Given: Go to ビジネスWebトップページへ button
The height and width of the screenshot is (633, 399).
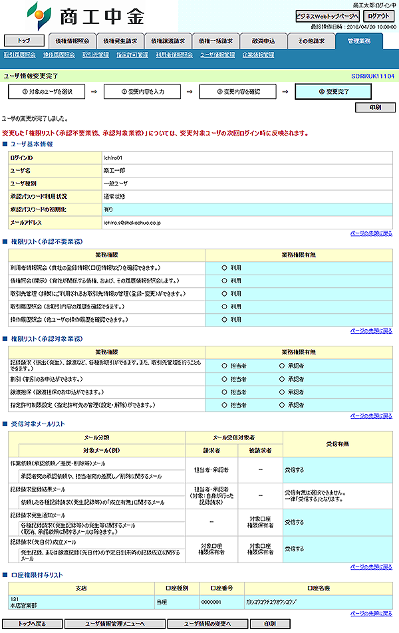Looking at the screenshot, I should tap(328, 16).
